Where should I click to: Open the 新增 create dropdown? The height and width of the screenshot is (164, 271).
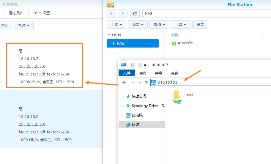(138, 25)
